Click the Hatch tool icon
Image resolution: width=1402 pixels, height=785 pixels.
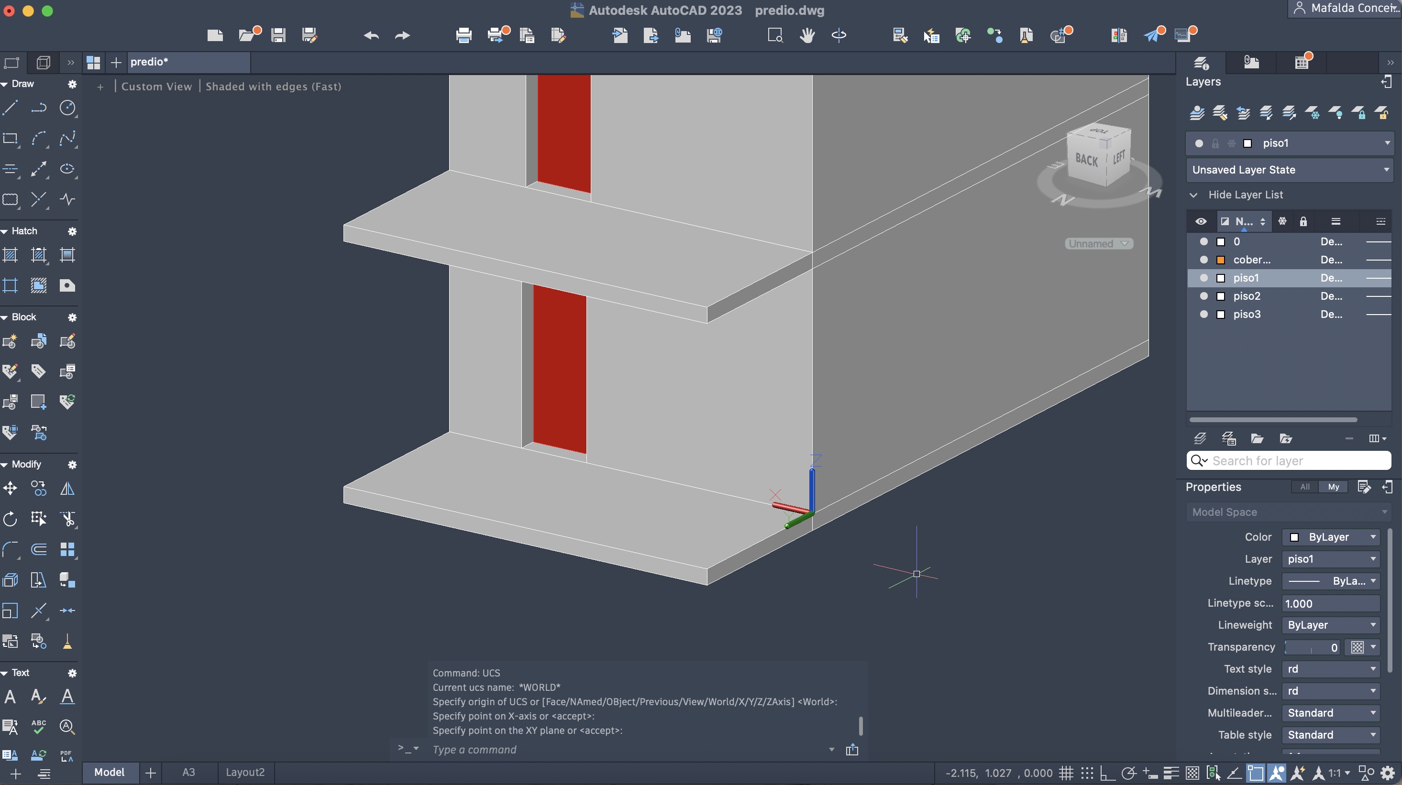(11, 255)
